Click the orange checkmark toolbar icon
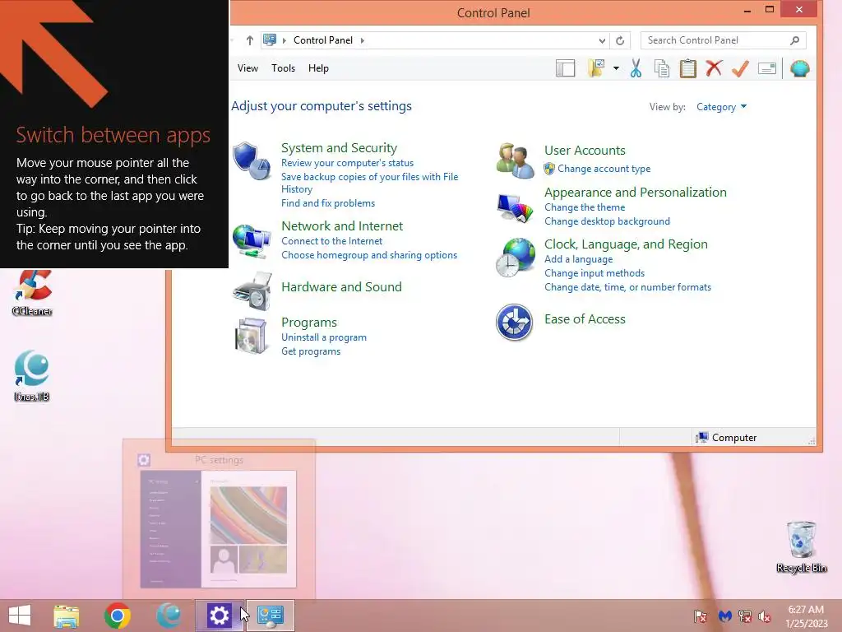 point(740,68)
